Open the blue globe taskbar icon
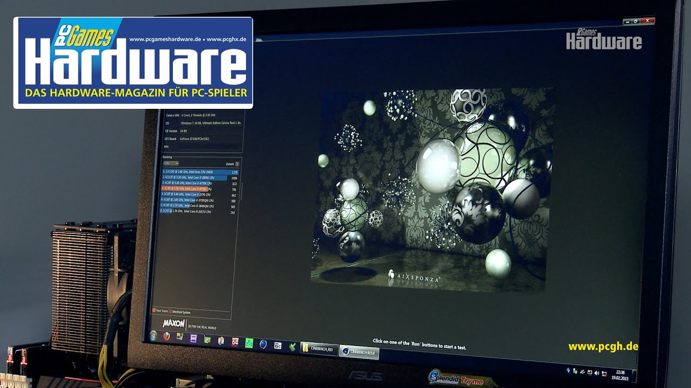691x388 pixels. (263, 344)
